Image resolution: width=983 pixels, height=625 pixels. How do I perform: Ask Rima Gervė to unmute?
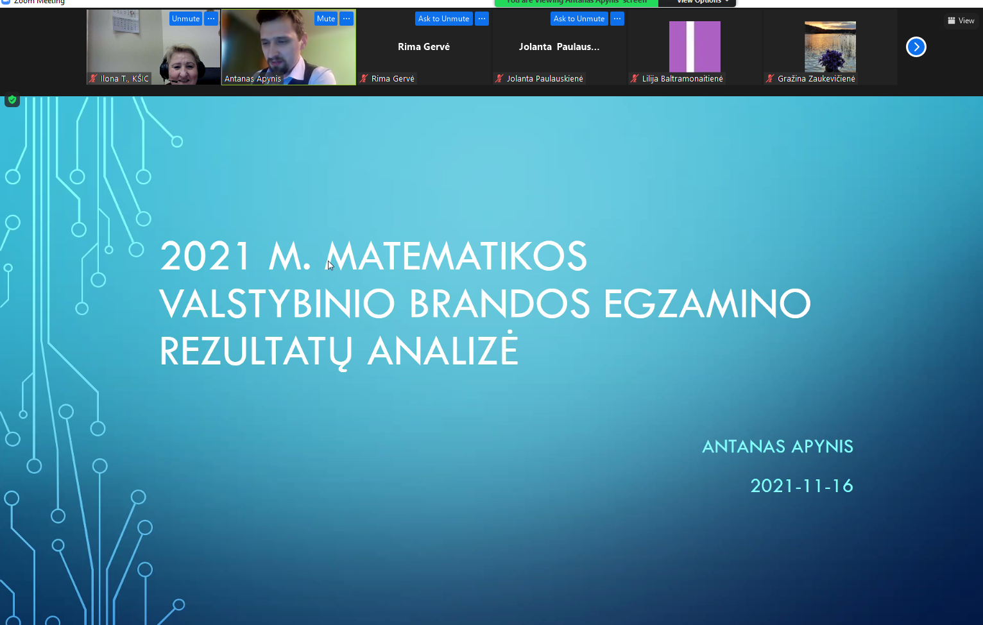443,19
